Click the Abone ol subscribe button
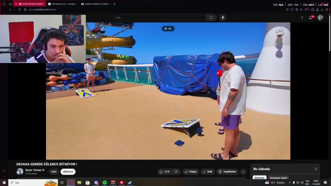Screen dimensions: 331x186 [68, 172]
